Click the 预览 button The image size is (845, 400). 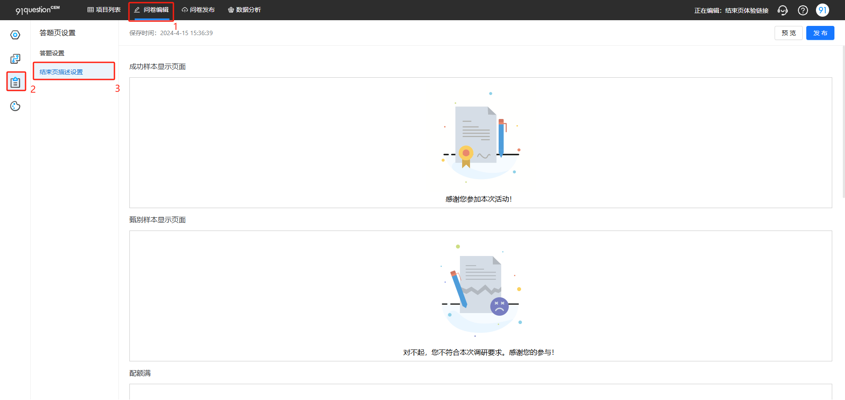point(789,33)
